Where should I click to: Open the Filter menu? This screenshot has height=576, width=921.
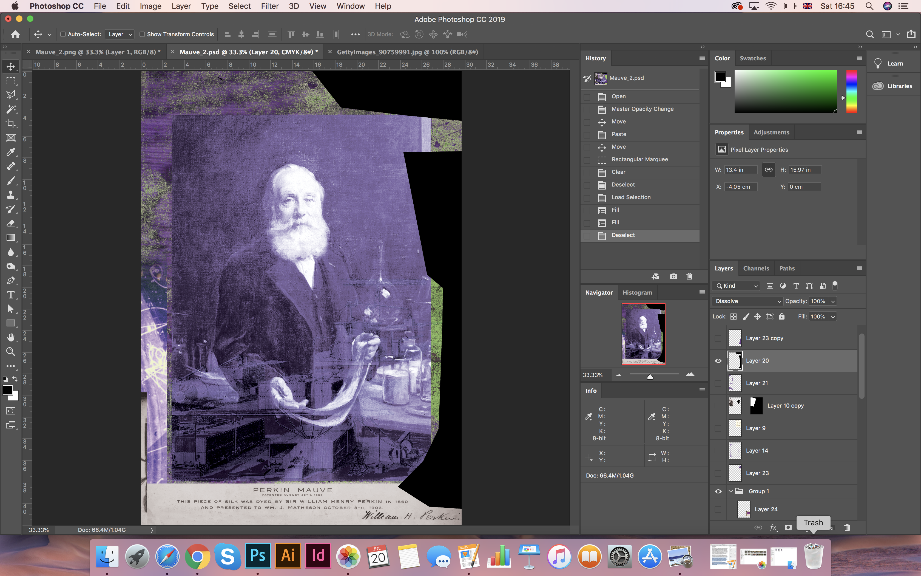tap(269, 6)
